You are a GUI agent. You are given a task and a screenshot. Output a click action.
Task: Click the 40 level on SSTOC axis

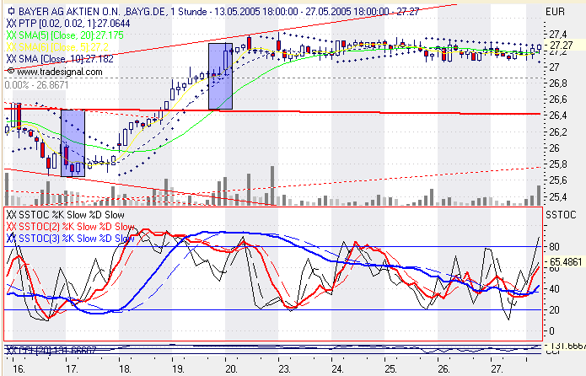click(x=554, y=289)
